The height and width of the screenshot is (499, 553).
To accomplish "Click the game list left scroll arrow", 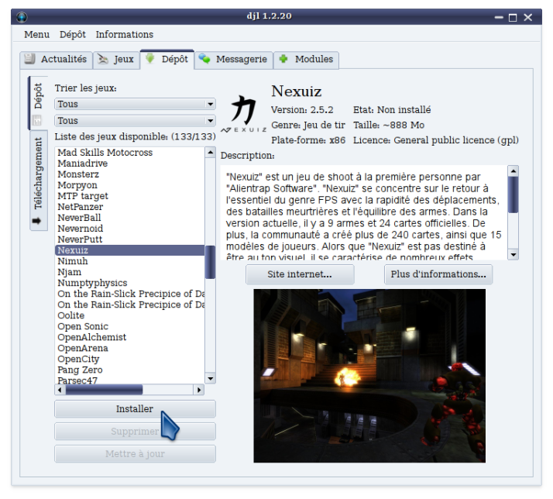I will [x=60, y=390].
